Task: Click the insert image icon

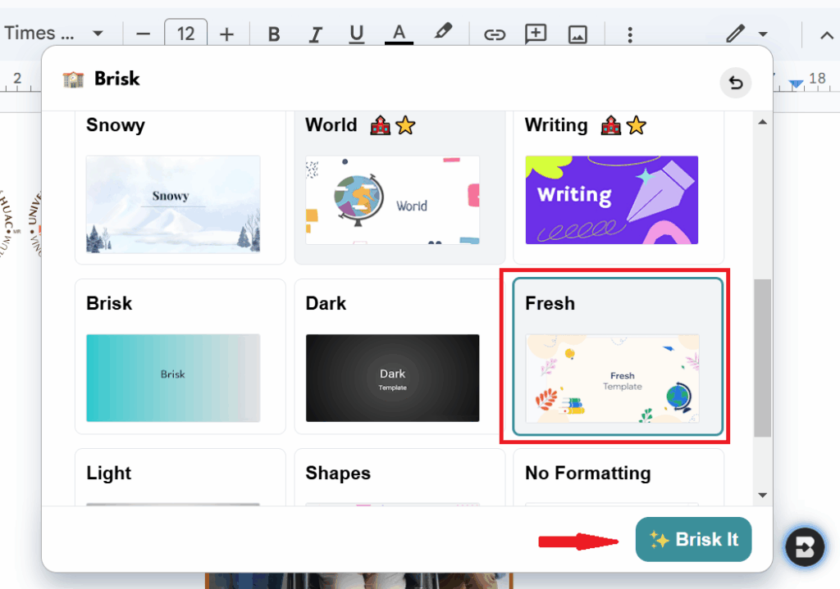Action: point(577,34)
